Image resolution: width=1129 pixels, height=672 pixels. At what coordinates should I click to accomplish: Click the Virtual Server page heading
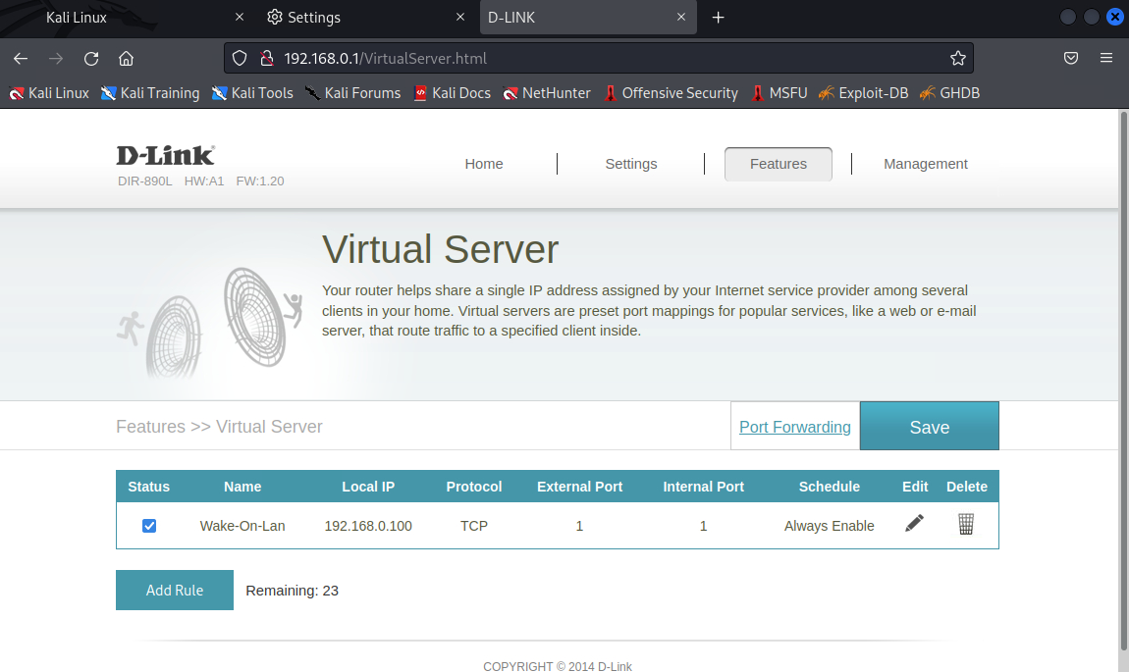click(440, 249)
